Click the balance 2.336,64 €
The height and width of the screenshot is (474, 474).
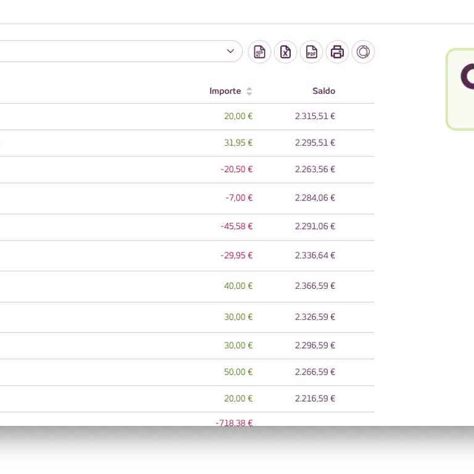pyautogui.click(x=315, y=256)
